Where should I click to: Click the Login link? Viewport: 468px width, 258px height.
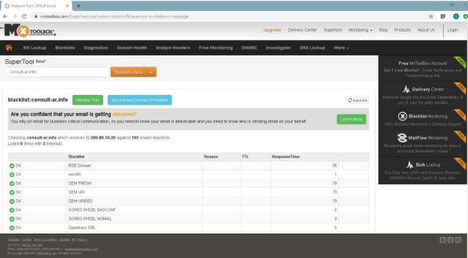pos(453,30)
